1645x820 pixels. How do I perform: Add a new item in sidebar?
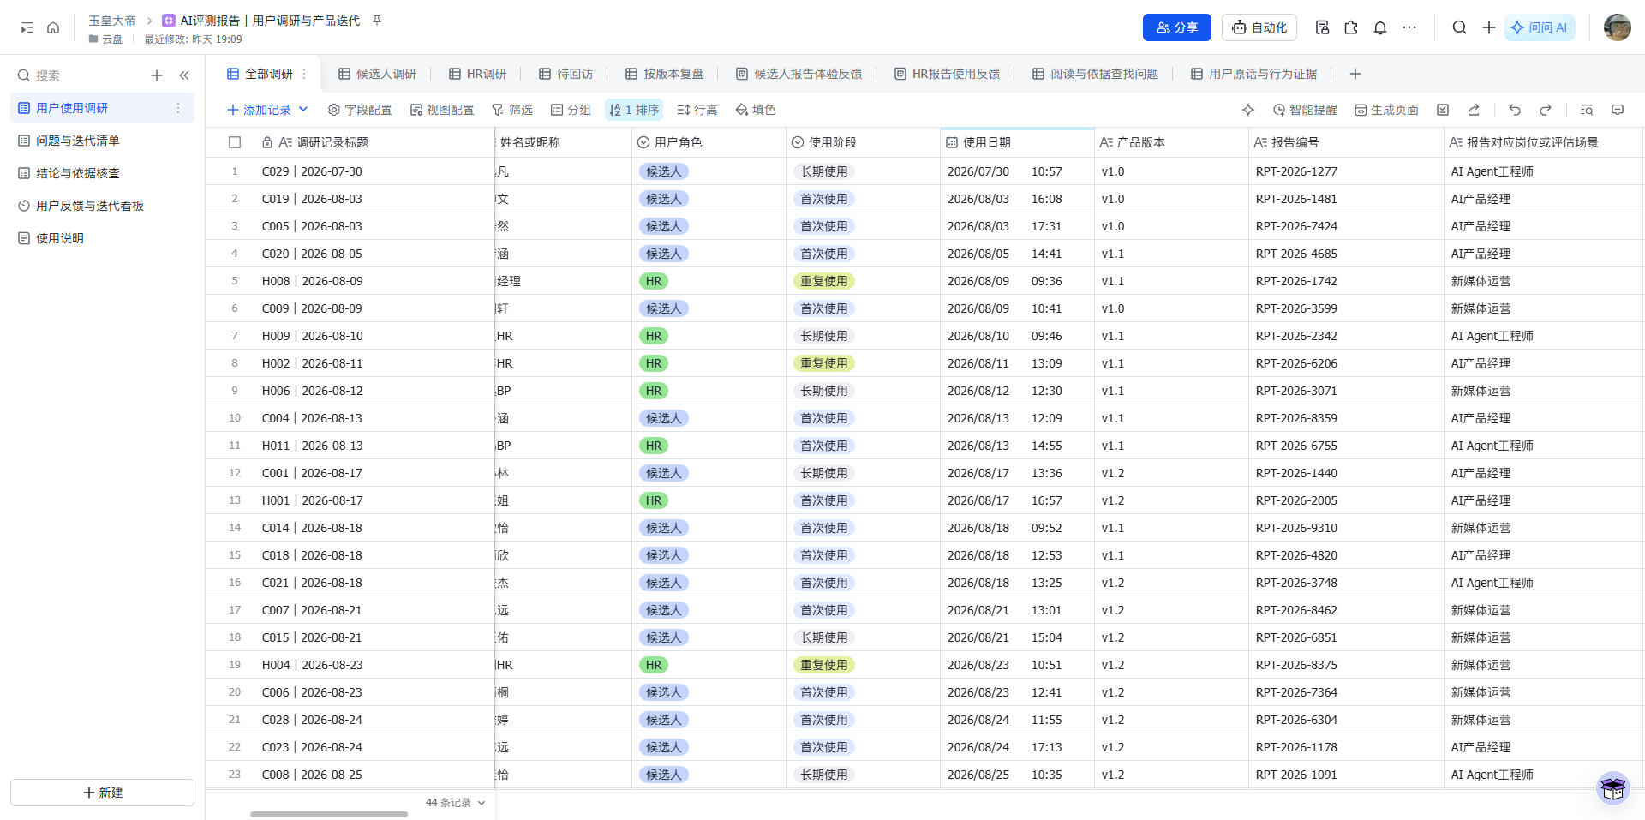point(157,75)
